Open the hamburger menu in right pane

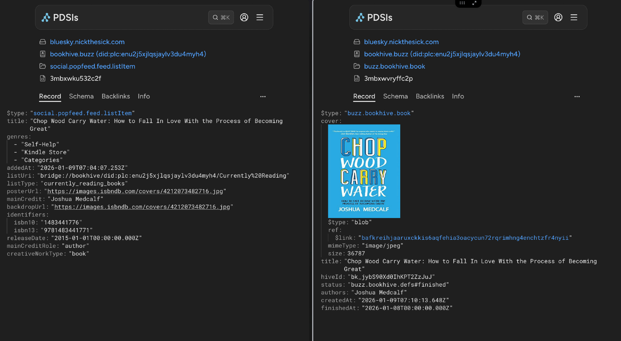pyautogui.click(x=573, y=17)
